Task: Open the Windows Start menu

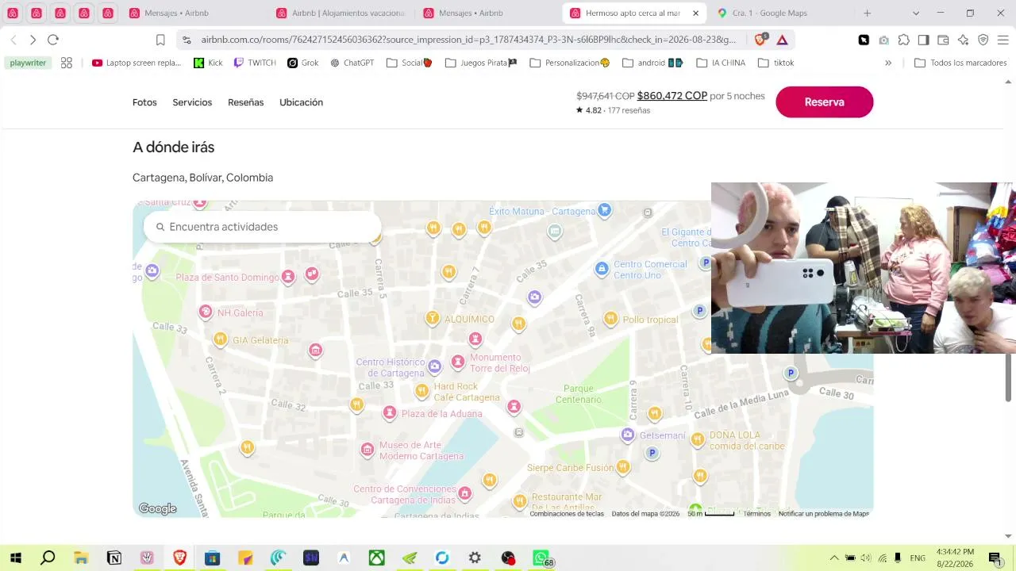Action: [x=15, y=558]
